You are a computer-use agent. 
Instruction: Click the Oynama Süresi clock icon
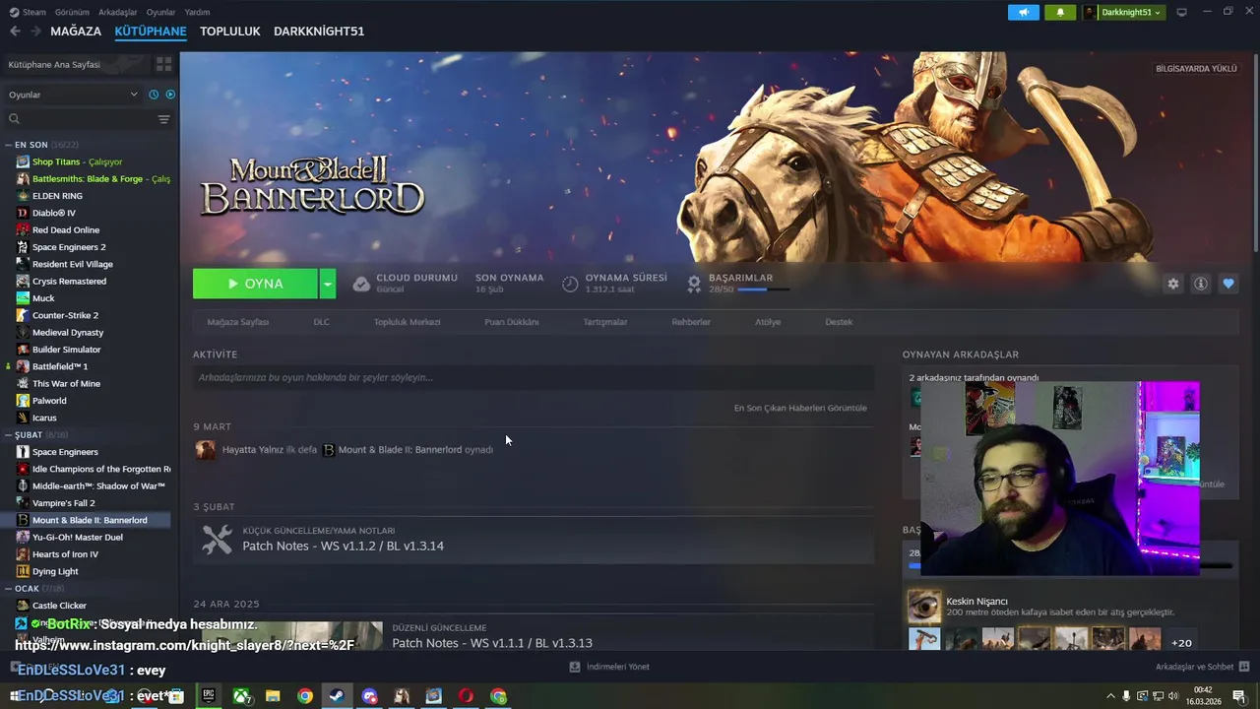pos(570,284)
